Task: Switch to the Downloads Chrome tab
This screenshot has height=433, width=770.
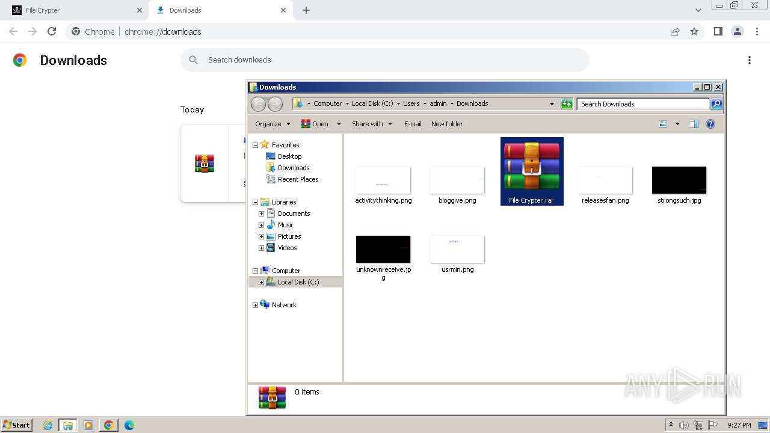Action: 221,10
